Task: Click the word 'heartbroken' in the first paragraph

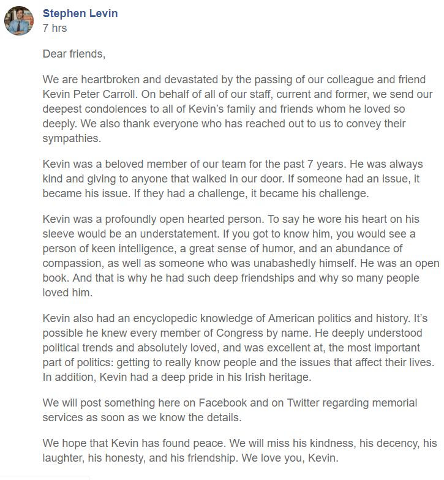Action: click(x=110, y=80)
